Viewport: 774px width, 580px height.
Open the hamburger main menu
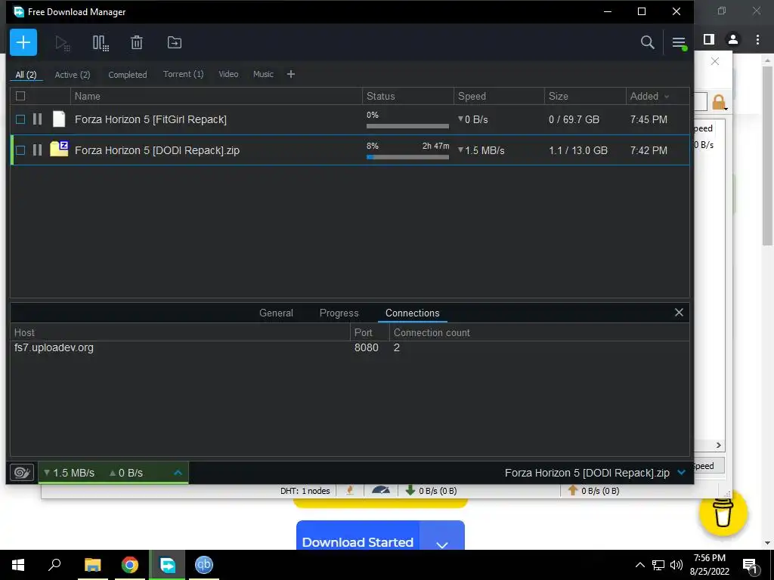click(x=679, y=43)
